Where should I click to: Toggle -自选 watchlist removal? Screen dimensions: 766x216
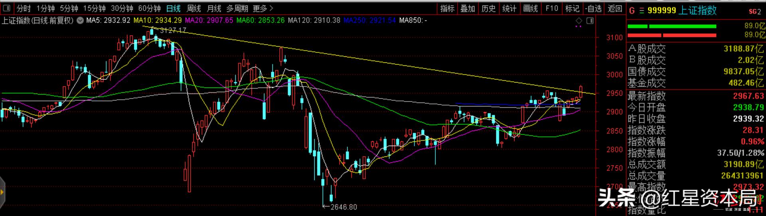(594, 8)
